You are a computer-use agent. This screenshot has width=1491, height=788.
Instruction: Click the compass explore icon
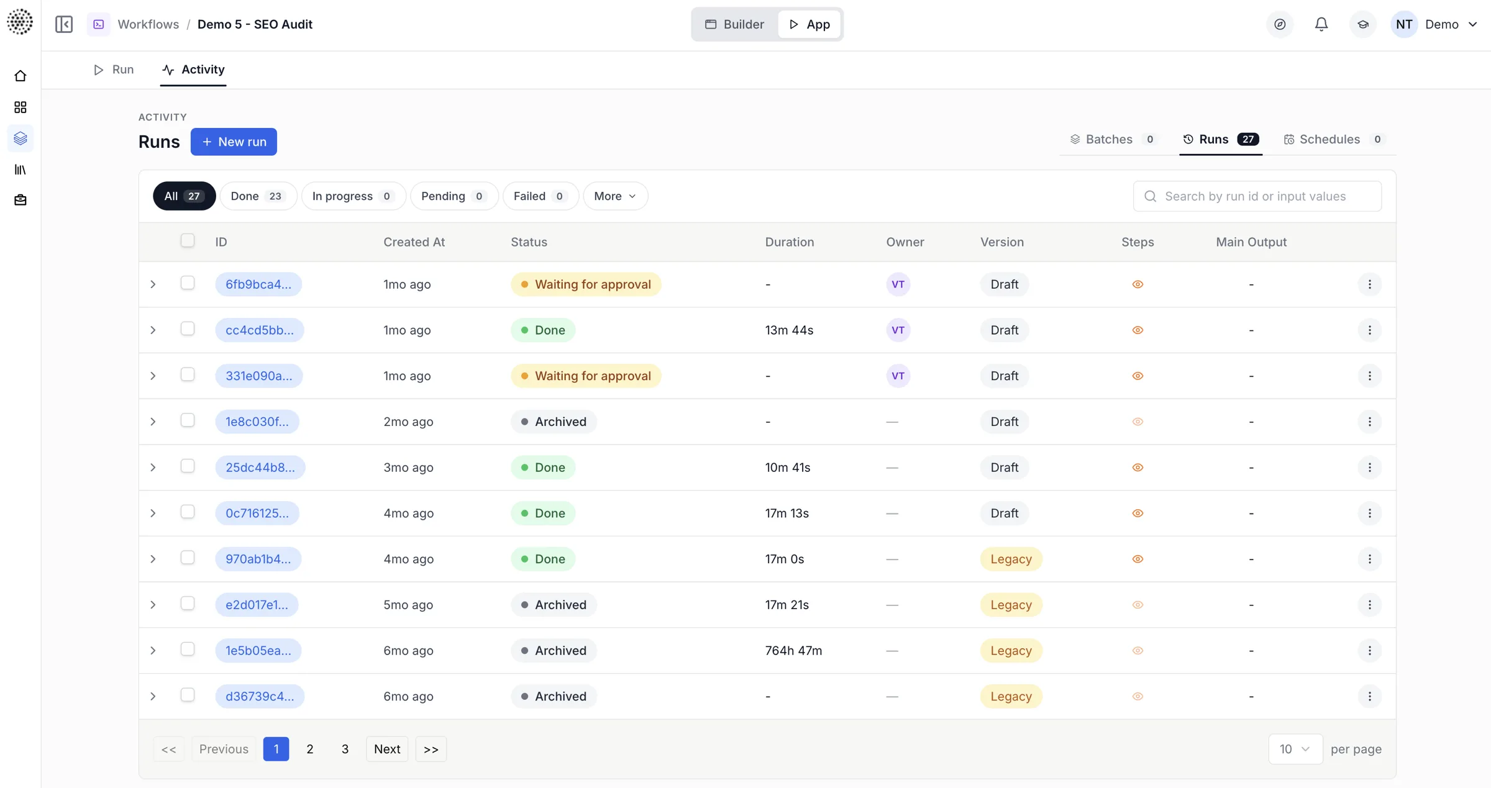[x=1280, y=24]
